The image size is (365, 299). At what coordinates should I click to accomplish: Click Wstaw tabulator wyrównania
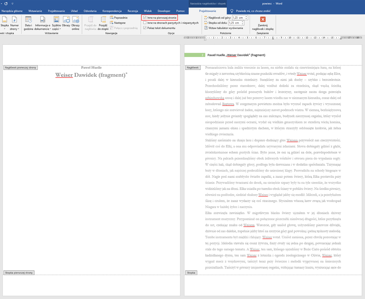(224, 28)
